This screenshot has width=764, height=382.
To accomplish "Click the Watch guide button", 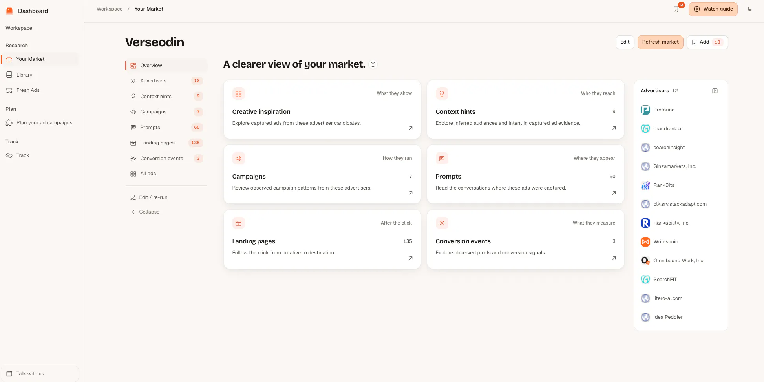I will [713, 9].
